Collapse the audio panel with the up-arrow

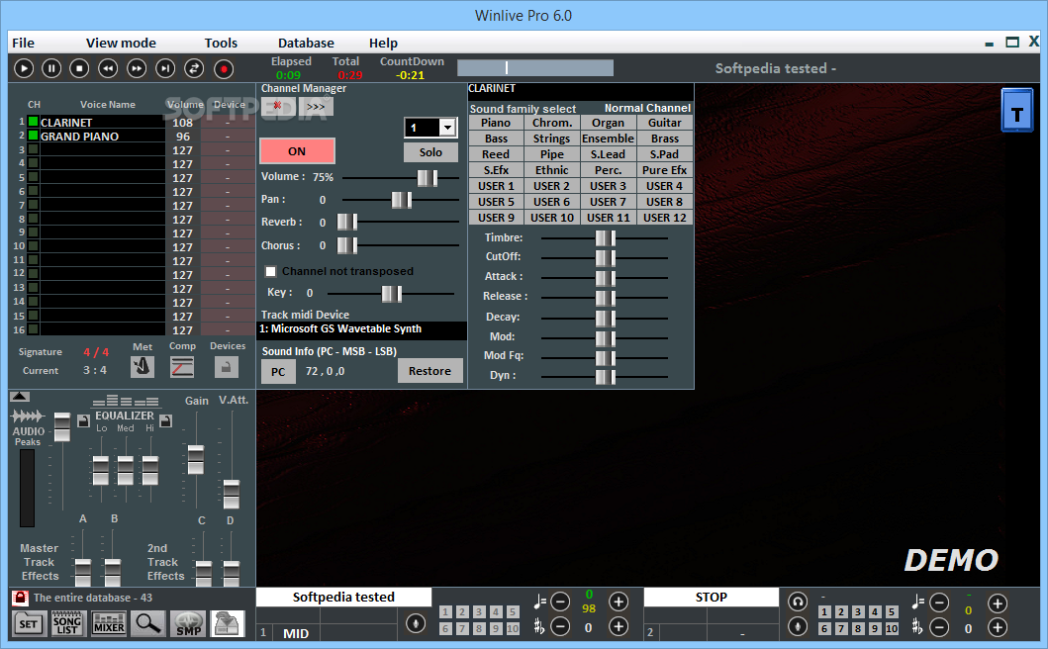pyautogui.click(x=20, y=397)
